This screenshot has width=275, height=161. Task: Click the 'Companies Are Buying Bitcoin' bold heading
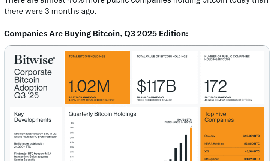coord(96,34)
